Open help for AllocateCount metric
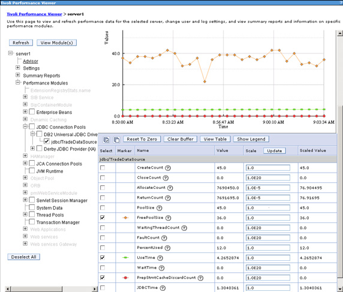 (170, 188)
